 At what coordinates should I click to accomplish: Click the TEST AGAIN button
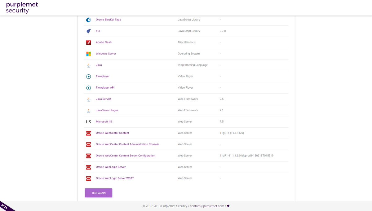[x=99, y=193]
